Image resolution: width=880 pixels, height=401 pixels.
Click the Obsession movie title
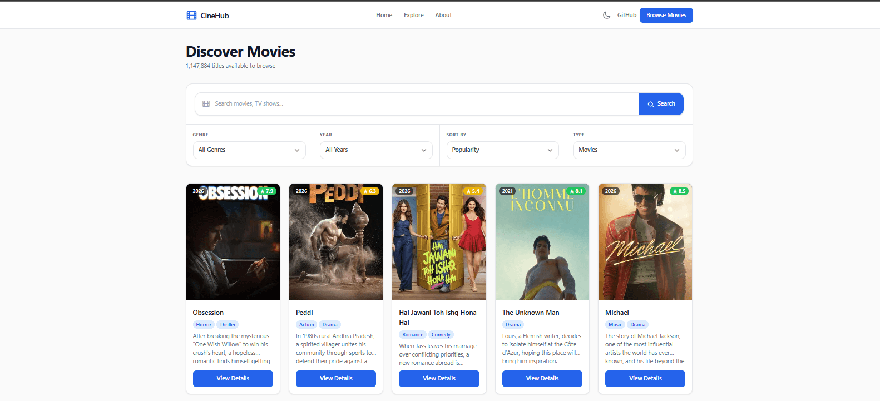208,313
